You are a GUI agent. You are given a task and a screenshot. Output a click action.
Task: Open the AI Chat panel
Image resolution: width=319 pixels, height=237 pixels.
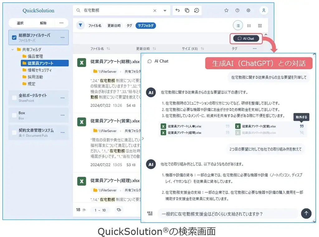coord(246,39)
